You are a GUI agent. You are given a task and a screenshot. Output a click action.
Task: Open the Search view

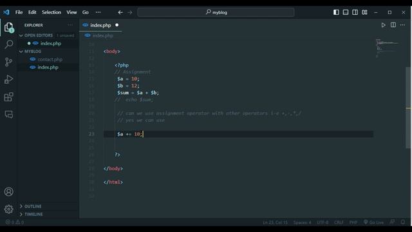tap(8, 44)
